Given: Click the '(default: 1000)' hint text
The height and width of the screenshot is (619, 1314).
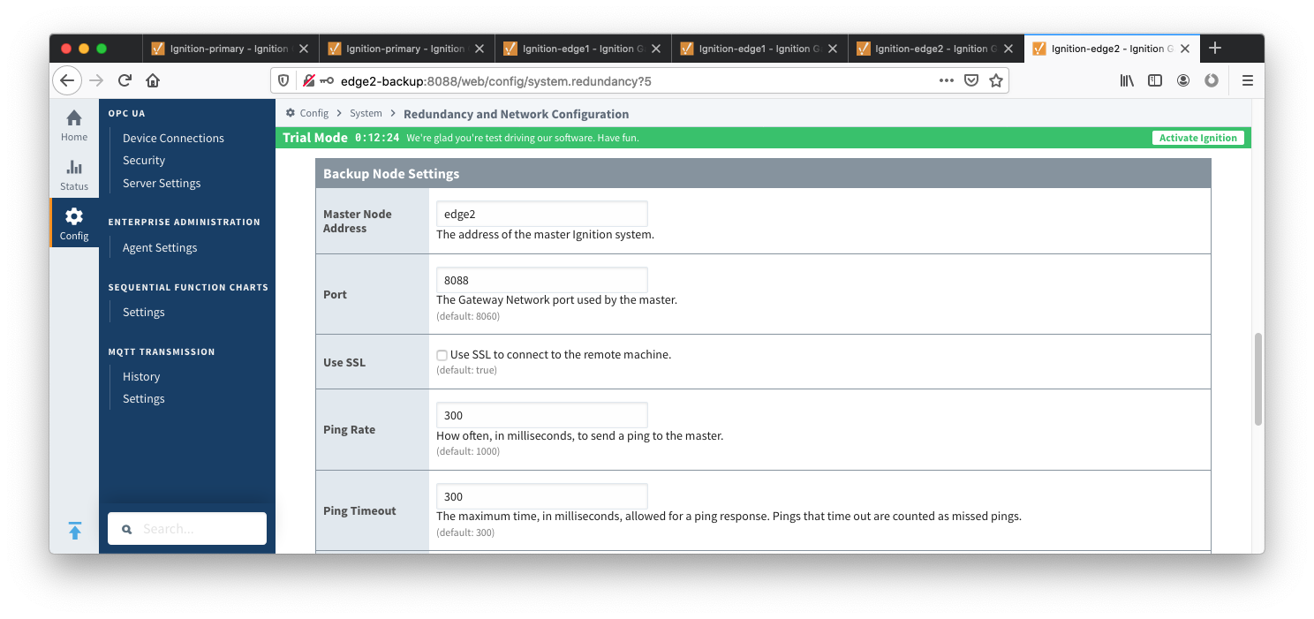Looking at the screenshot, I should (468, 451).
